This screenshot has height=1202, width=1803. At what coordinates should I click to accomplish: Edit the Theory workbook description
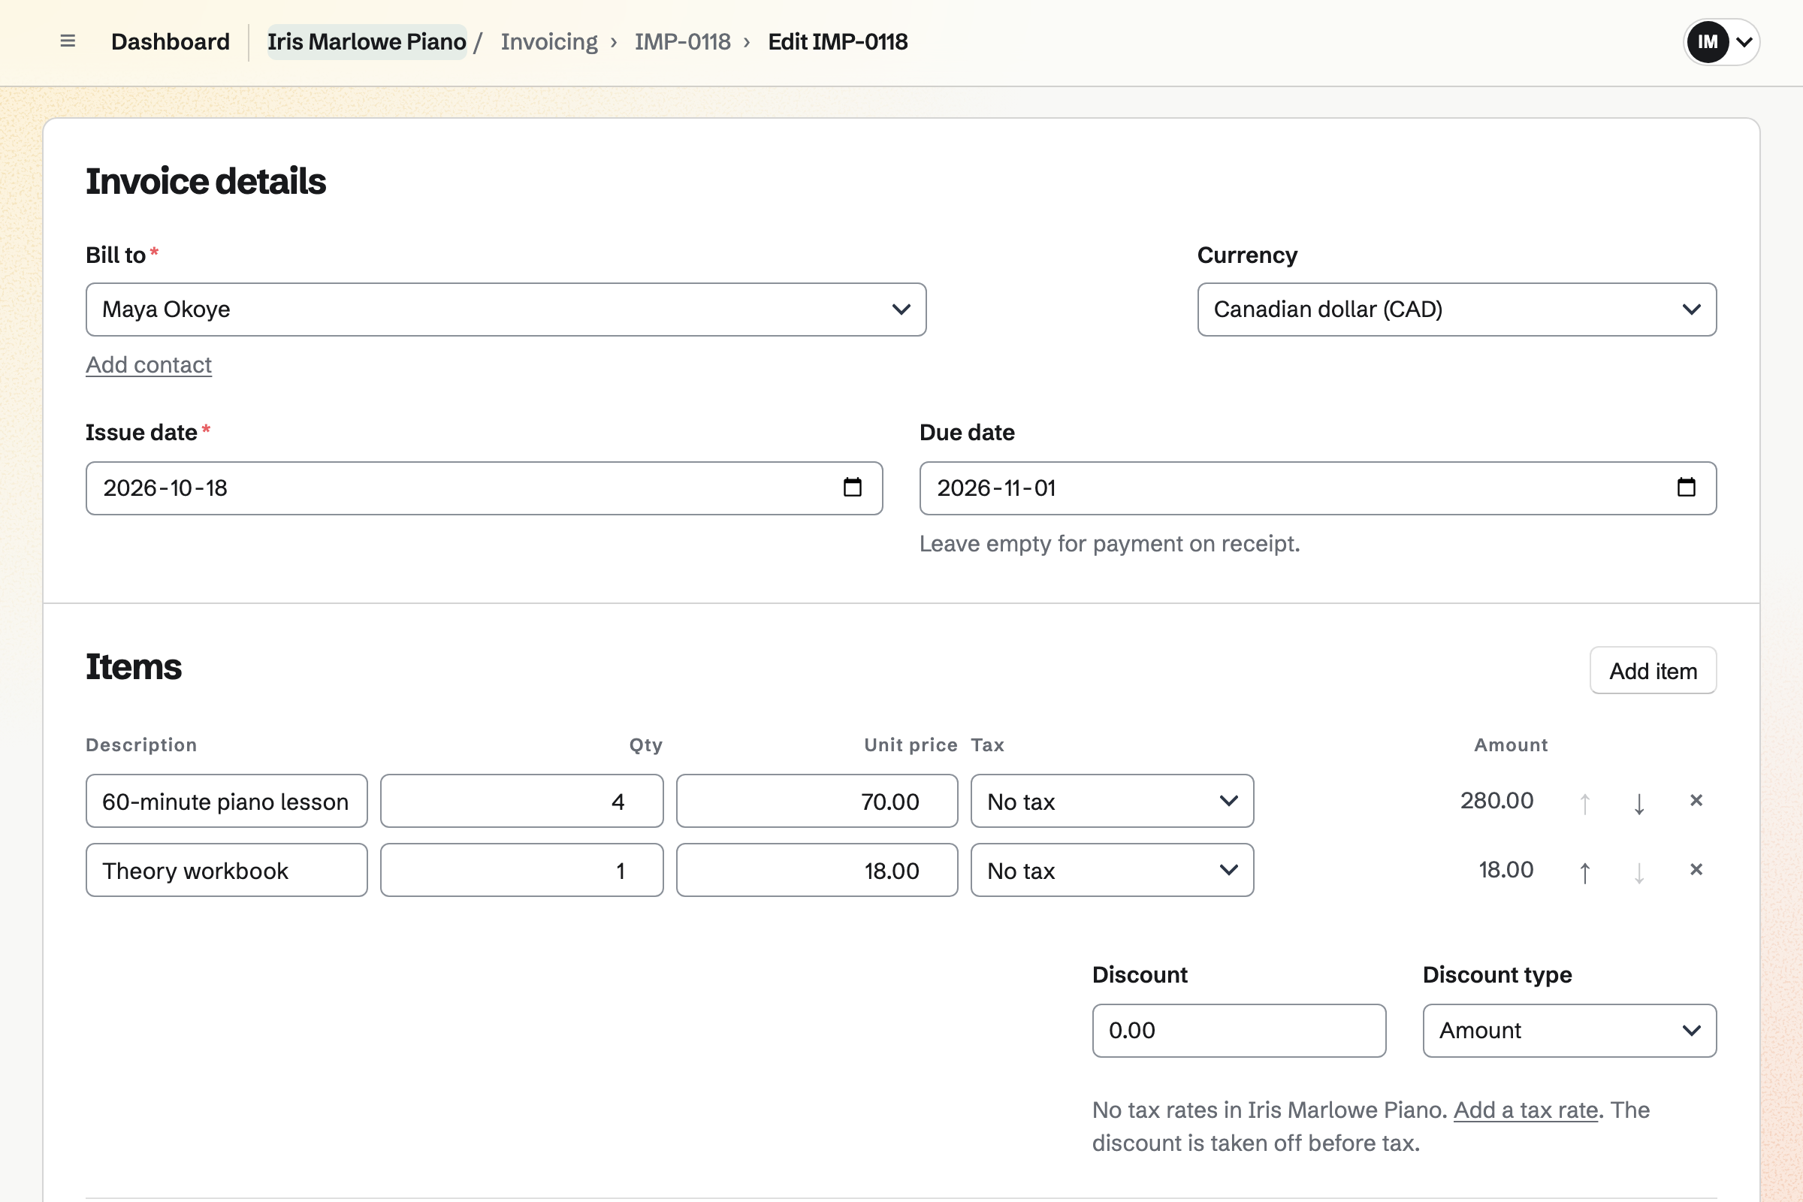pos(226,870)
